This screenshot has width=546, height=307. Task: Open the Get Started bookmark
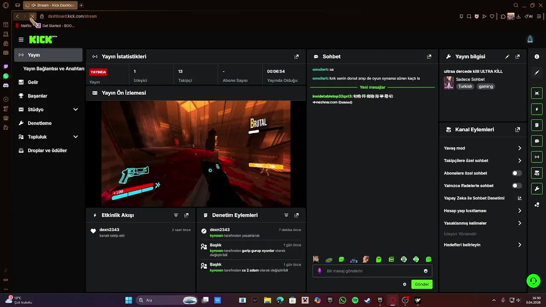(x=55, y=26)
